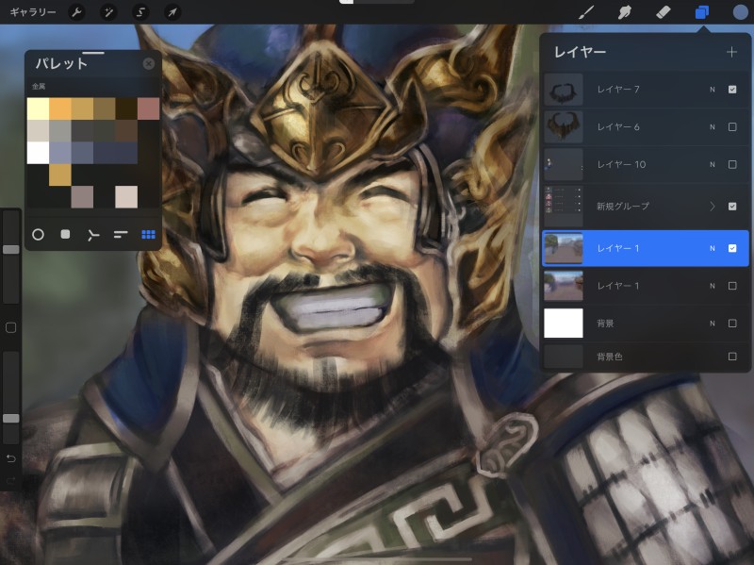Expand the 新規グループ group chevron
This screenshot has width=754, height=565.
pos(713,207)
